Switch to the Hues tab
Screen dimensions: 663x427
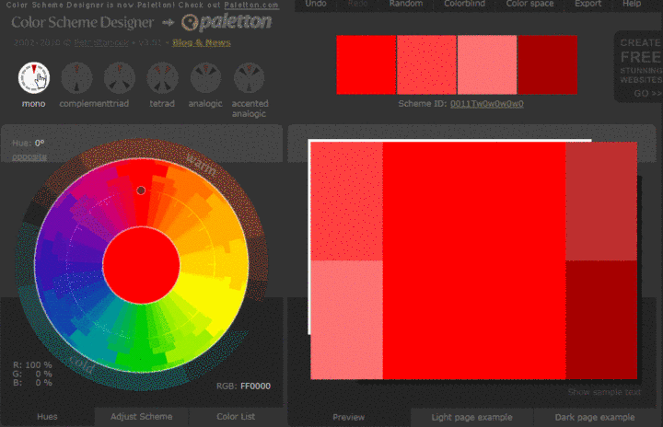point(47,417)
